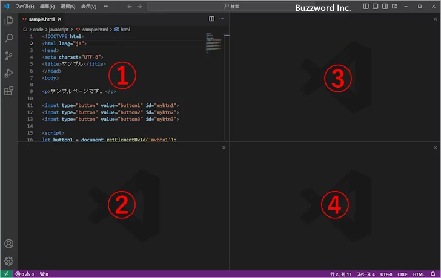
Task: Expand hidden menus via title bar ellipsis
Action: (107, 6)
